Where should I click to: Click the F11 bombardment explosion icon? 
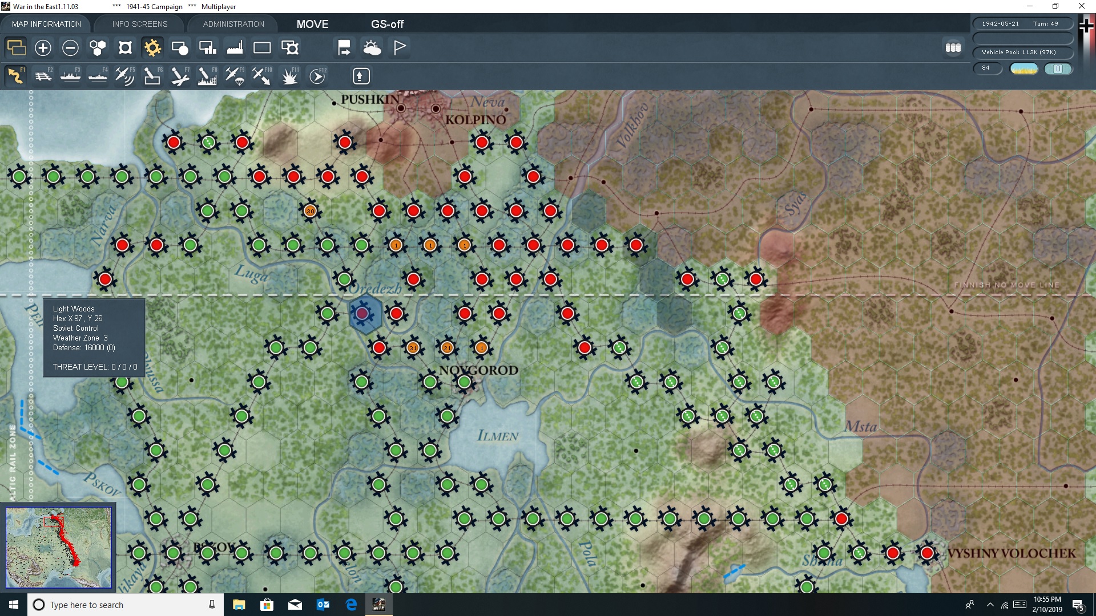pyautogui.click(x=290, y=76)
